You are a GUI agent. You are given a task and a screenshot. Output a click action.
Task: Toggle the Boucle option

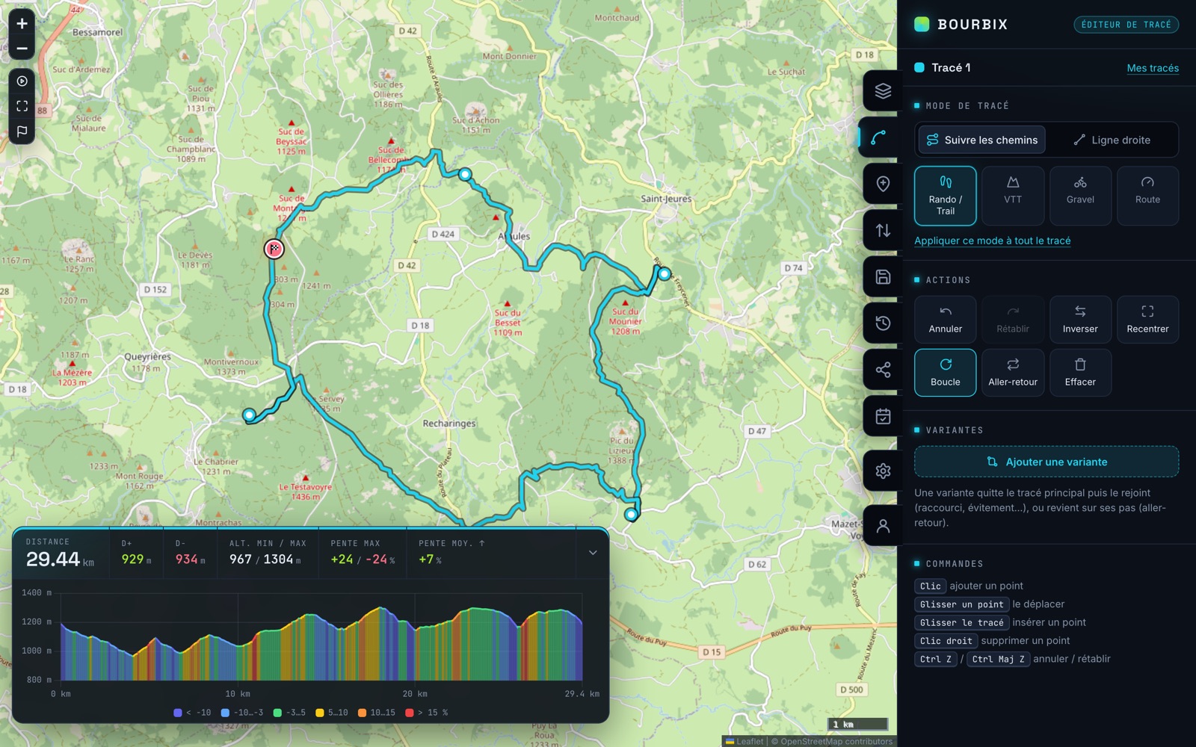945,373
